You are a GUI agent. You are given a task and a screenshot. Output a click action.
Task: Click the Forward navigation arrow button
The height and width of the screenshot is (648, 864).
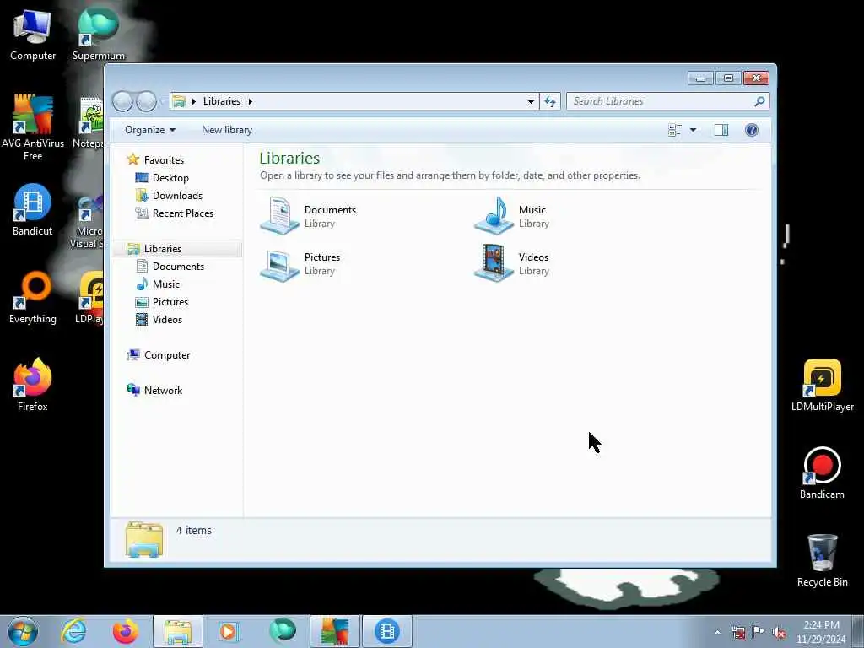[x=146, y=101]
